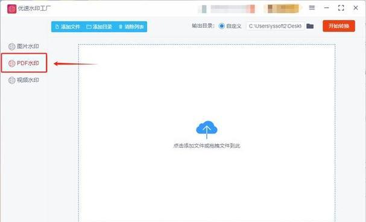This screenshot has width=366, height=222.
Task: Click the orange blurred badge in title bar
Action: (283, 8)
